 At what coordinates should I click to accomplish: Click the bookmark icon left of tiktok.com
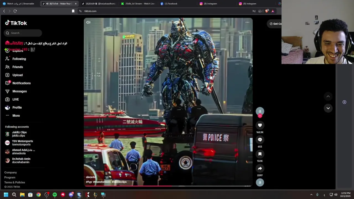(x=73, y=11)
